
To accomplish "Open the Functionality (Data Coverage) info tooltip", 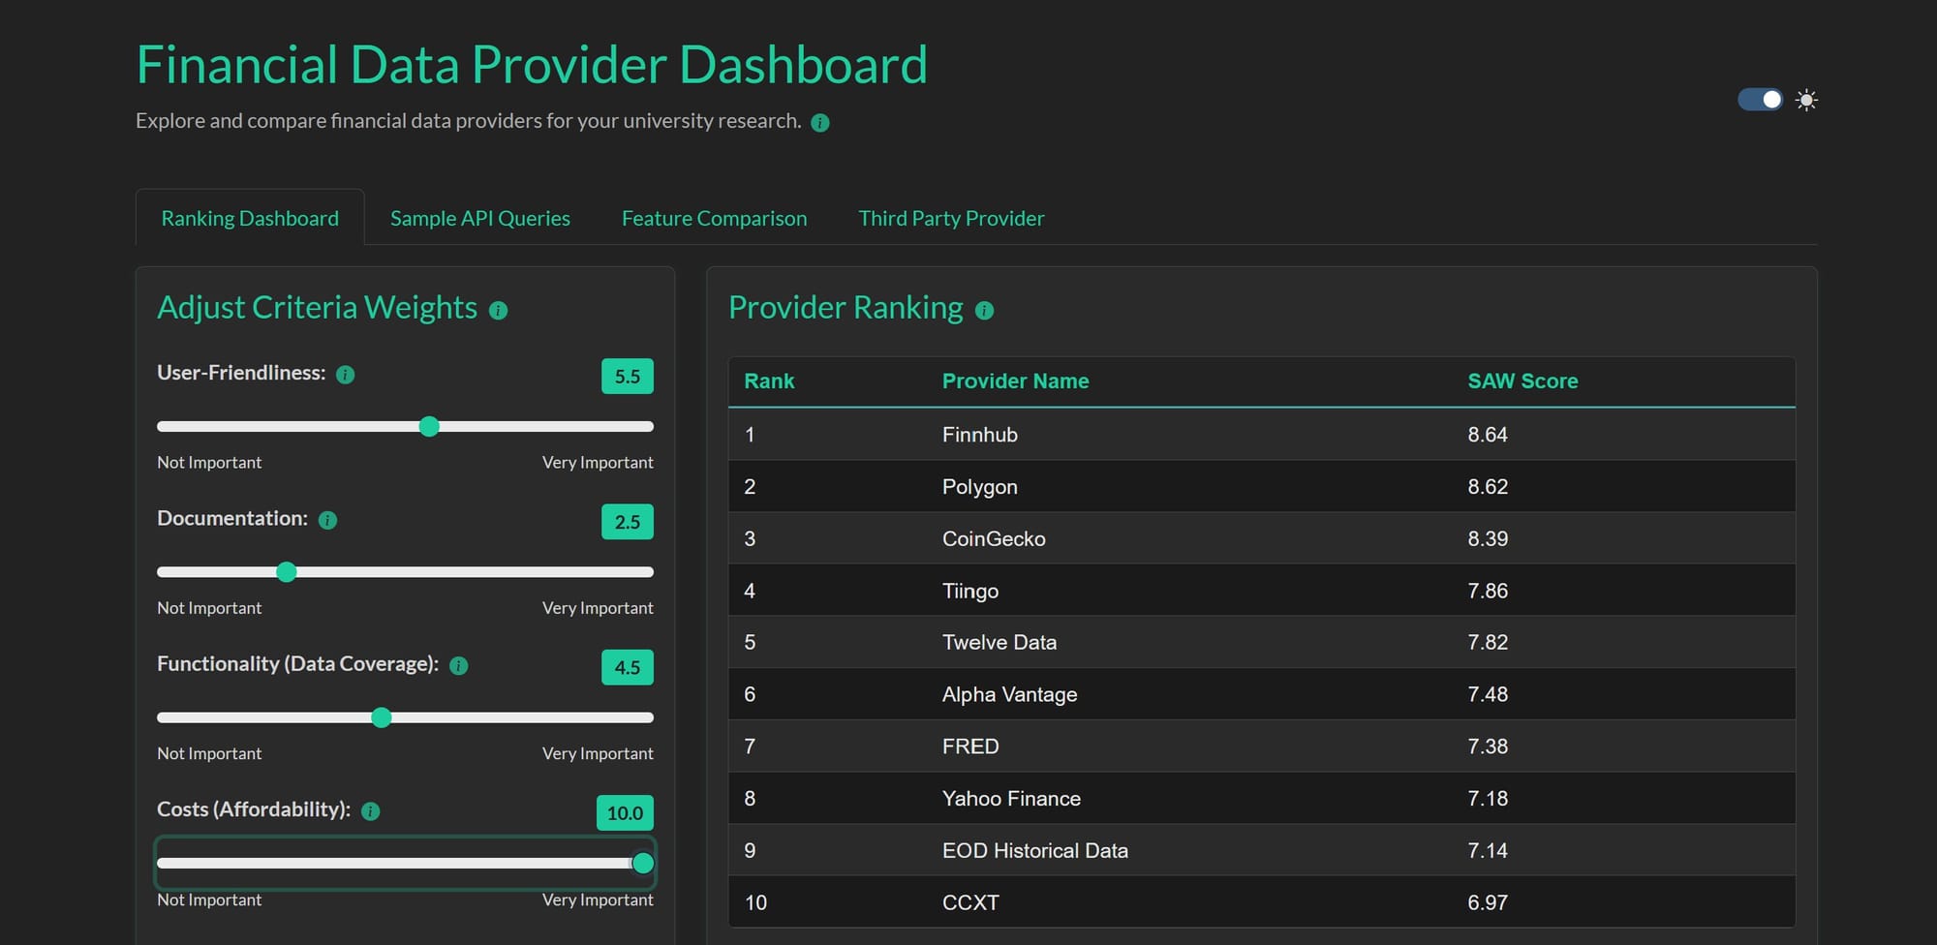I will [457, 665].
